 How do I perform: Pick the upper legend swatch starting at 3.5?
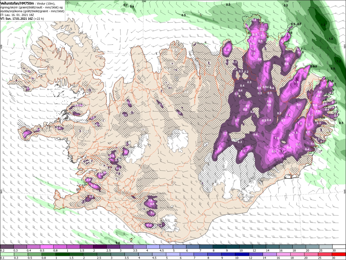[x=139, y=247]
